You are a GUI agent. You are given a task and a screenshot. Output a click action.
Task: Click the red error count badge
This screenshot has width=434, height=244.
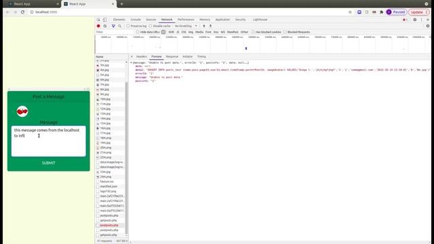pyautogui.click(x=405, y=20)
